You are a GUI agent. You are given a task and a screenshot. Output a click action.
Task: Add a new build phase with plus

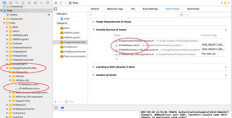pyautogui.click(x=90, y=15)
